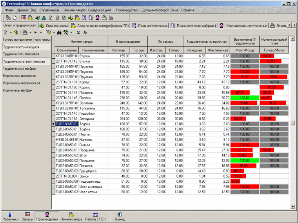Screen dimensions: 298x223
Task: Click the Обозначение column header
Action: (x=67, y=50)
